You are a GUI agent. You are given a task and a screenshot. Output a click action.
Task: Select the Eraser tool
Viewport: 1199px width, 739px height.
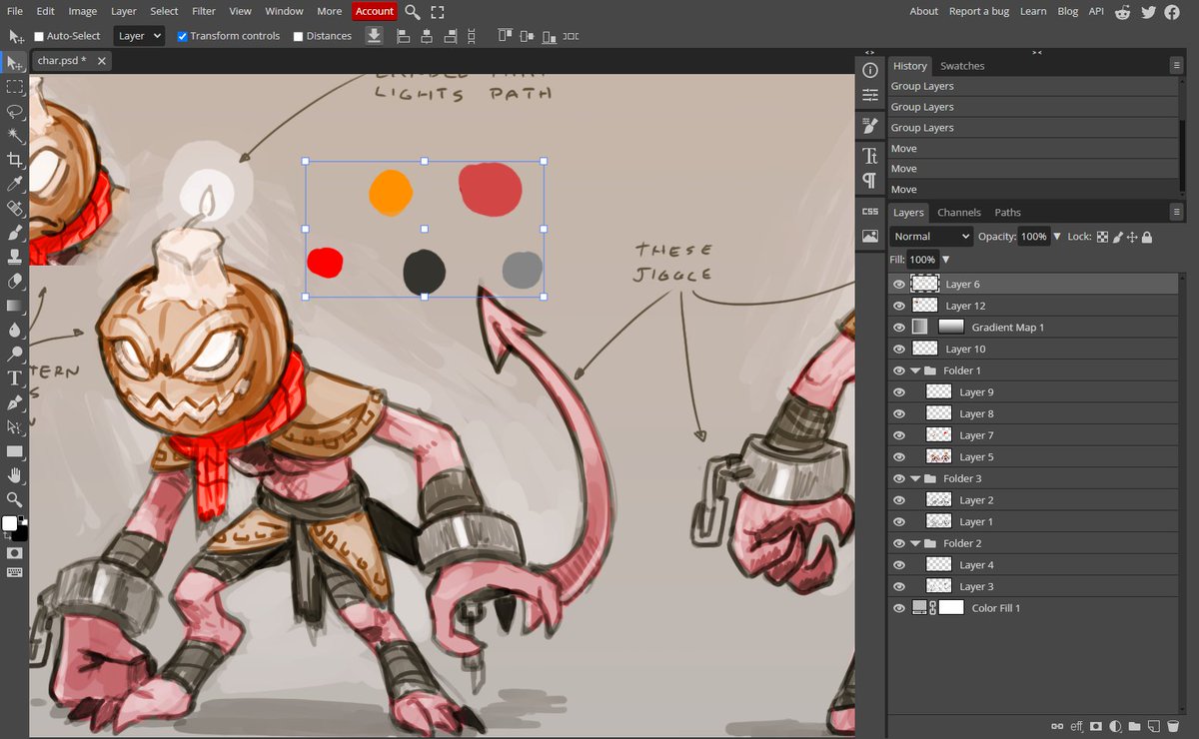pos(15,281)
